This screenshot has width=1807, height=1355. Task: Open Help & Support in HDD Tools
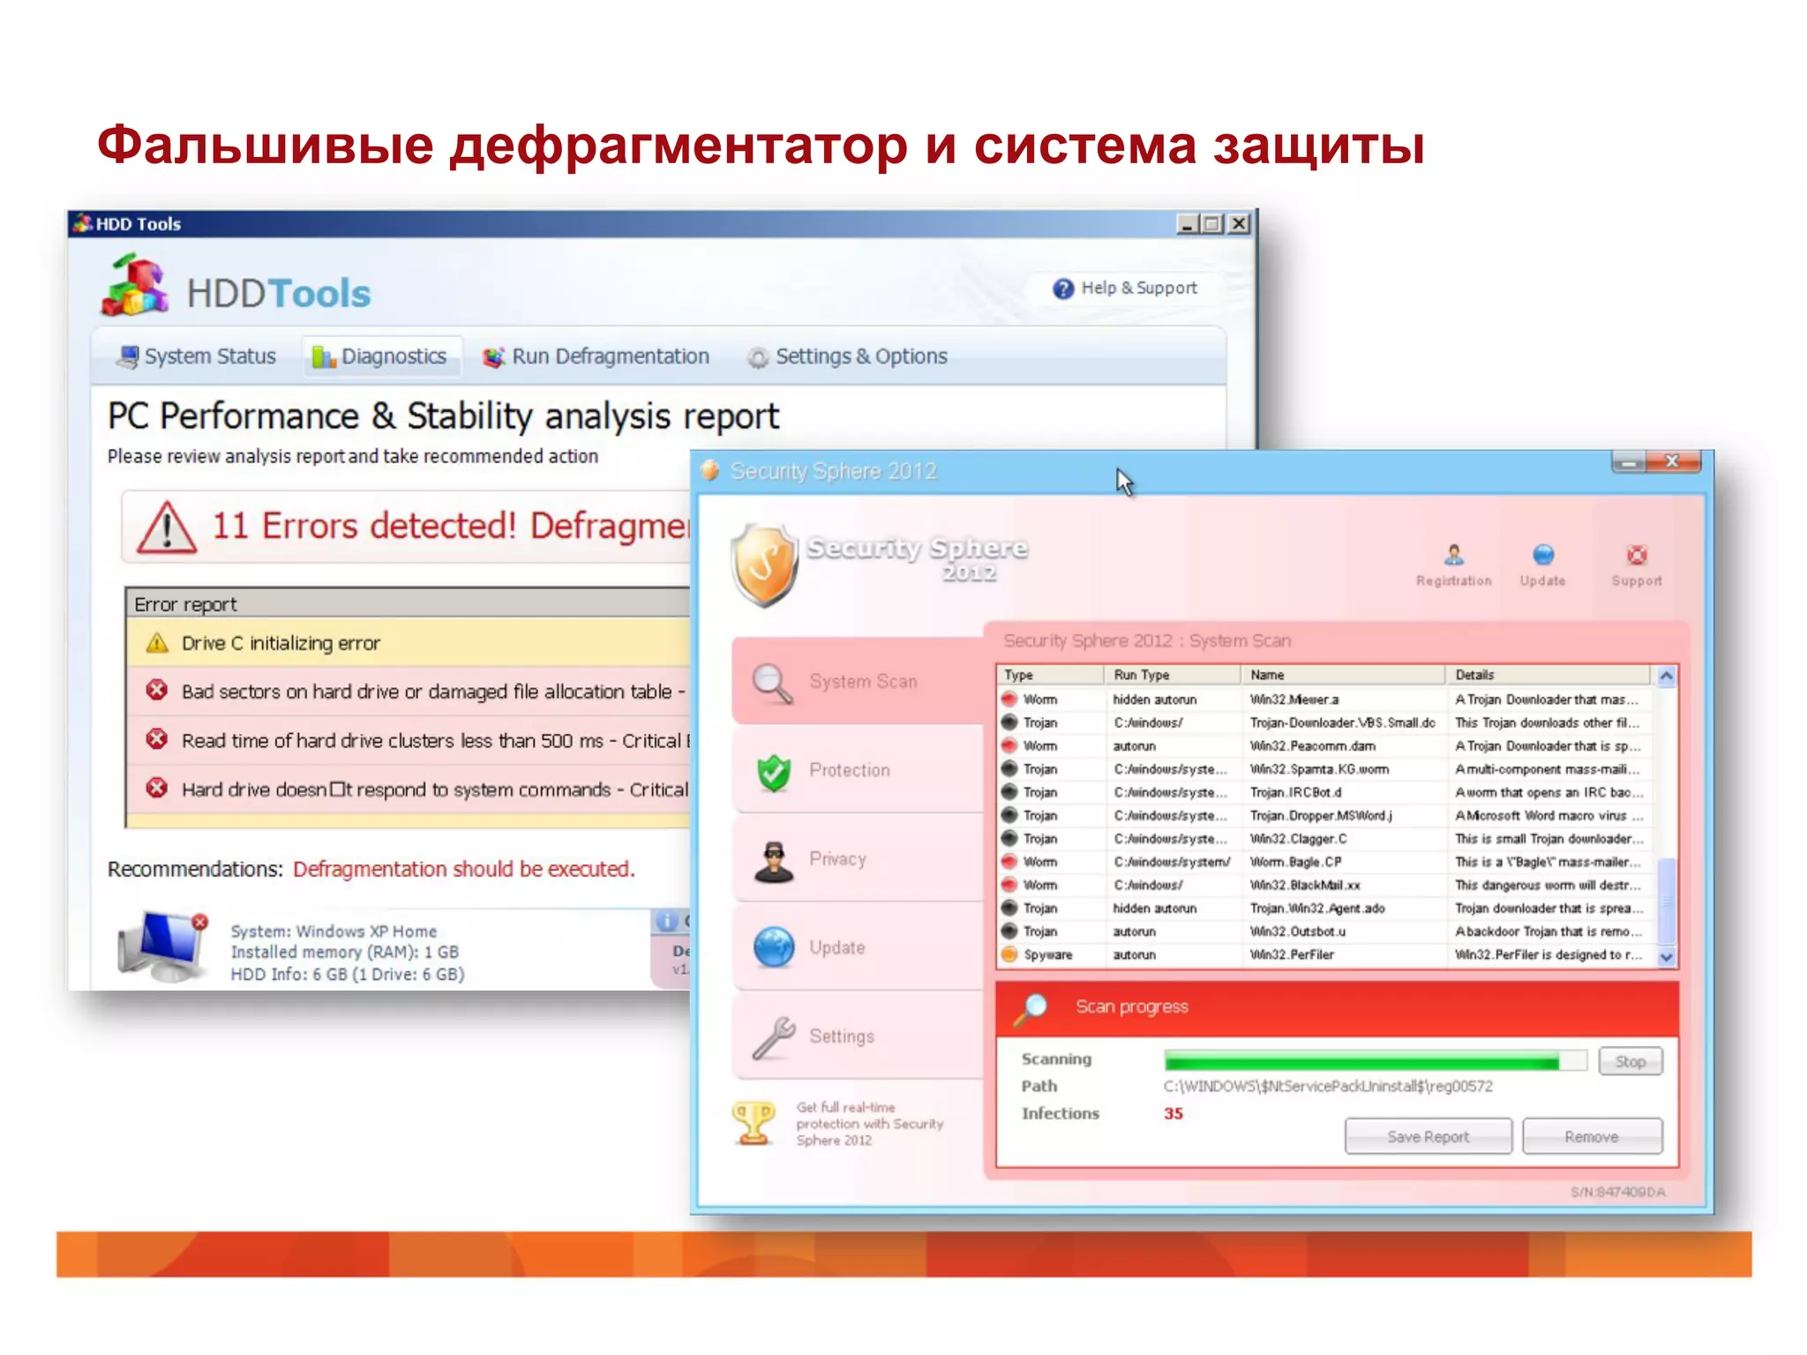click(1124, 288)
